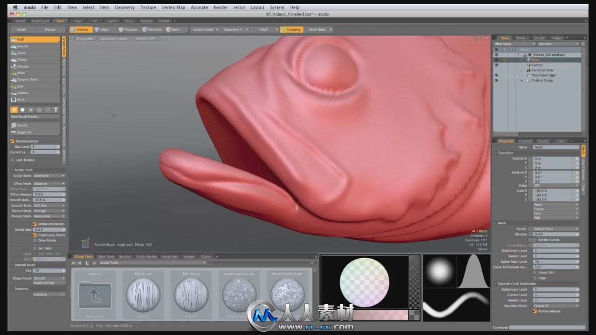Screen dimensions: 596x335
Task: Click the Falloff button
Action: (264, 29)
